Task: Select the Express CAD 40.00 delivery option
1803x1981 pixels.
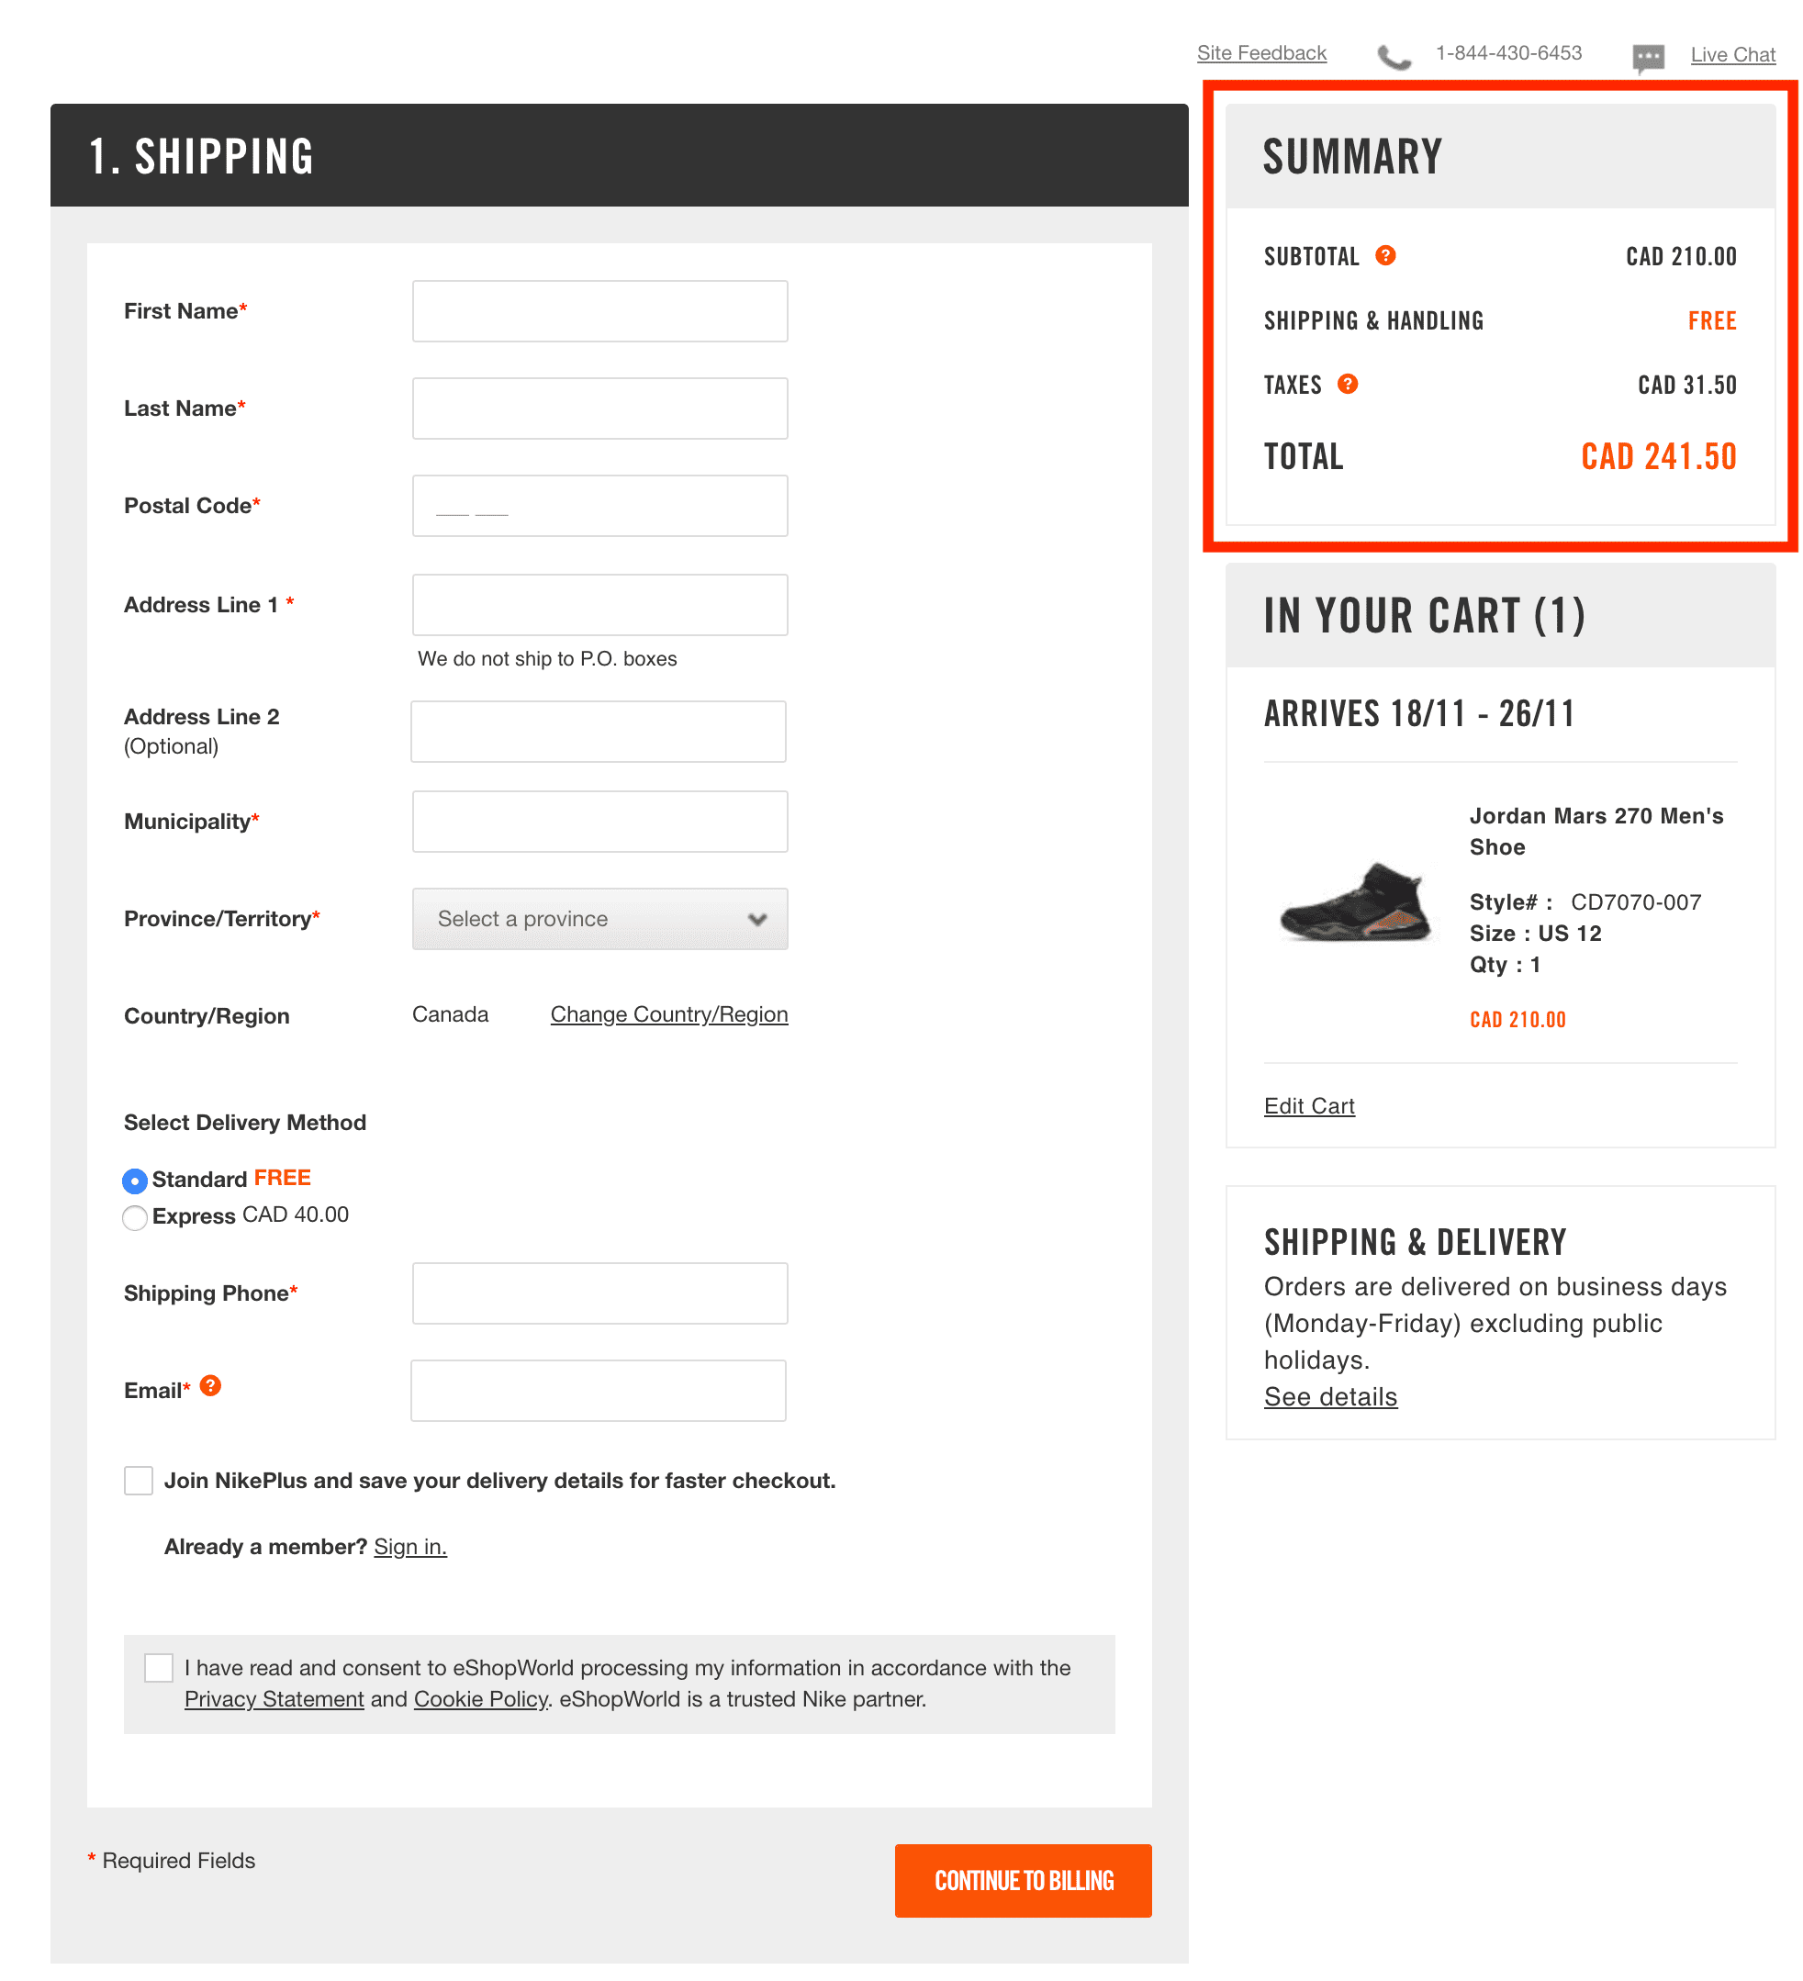Action: [133, 1214]
